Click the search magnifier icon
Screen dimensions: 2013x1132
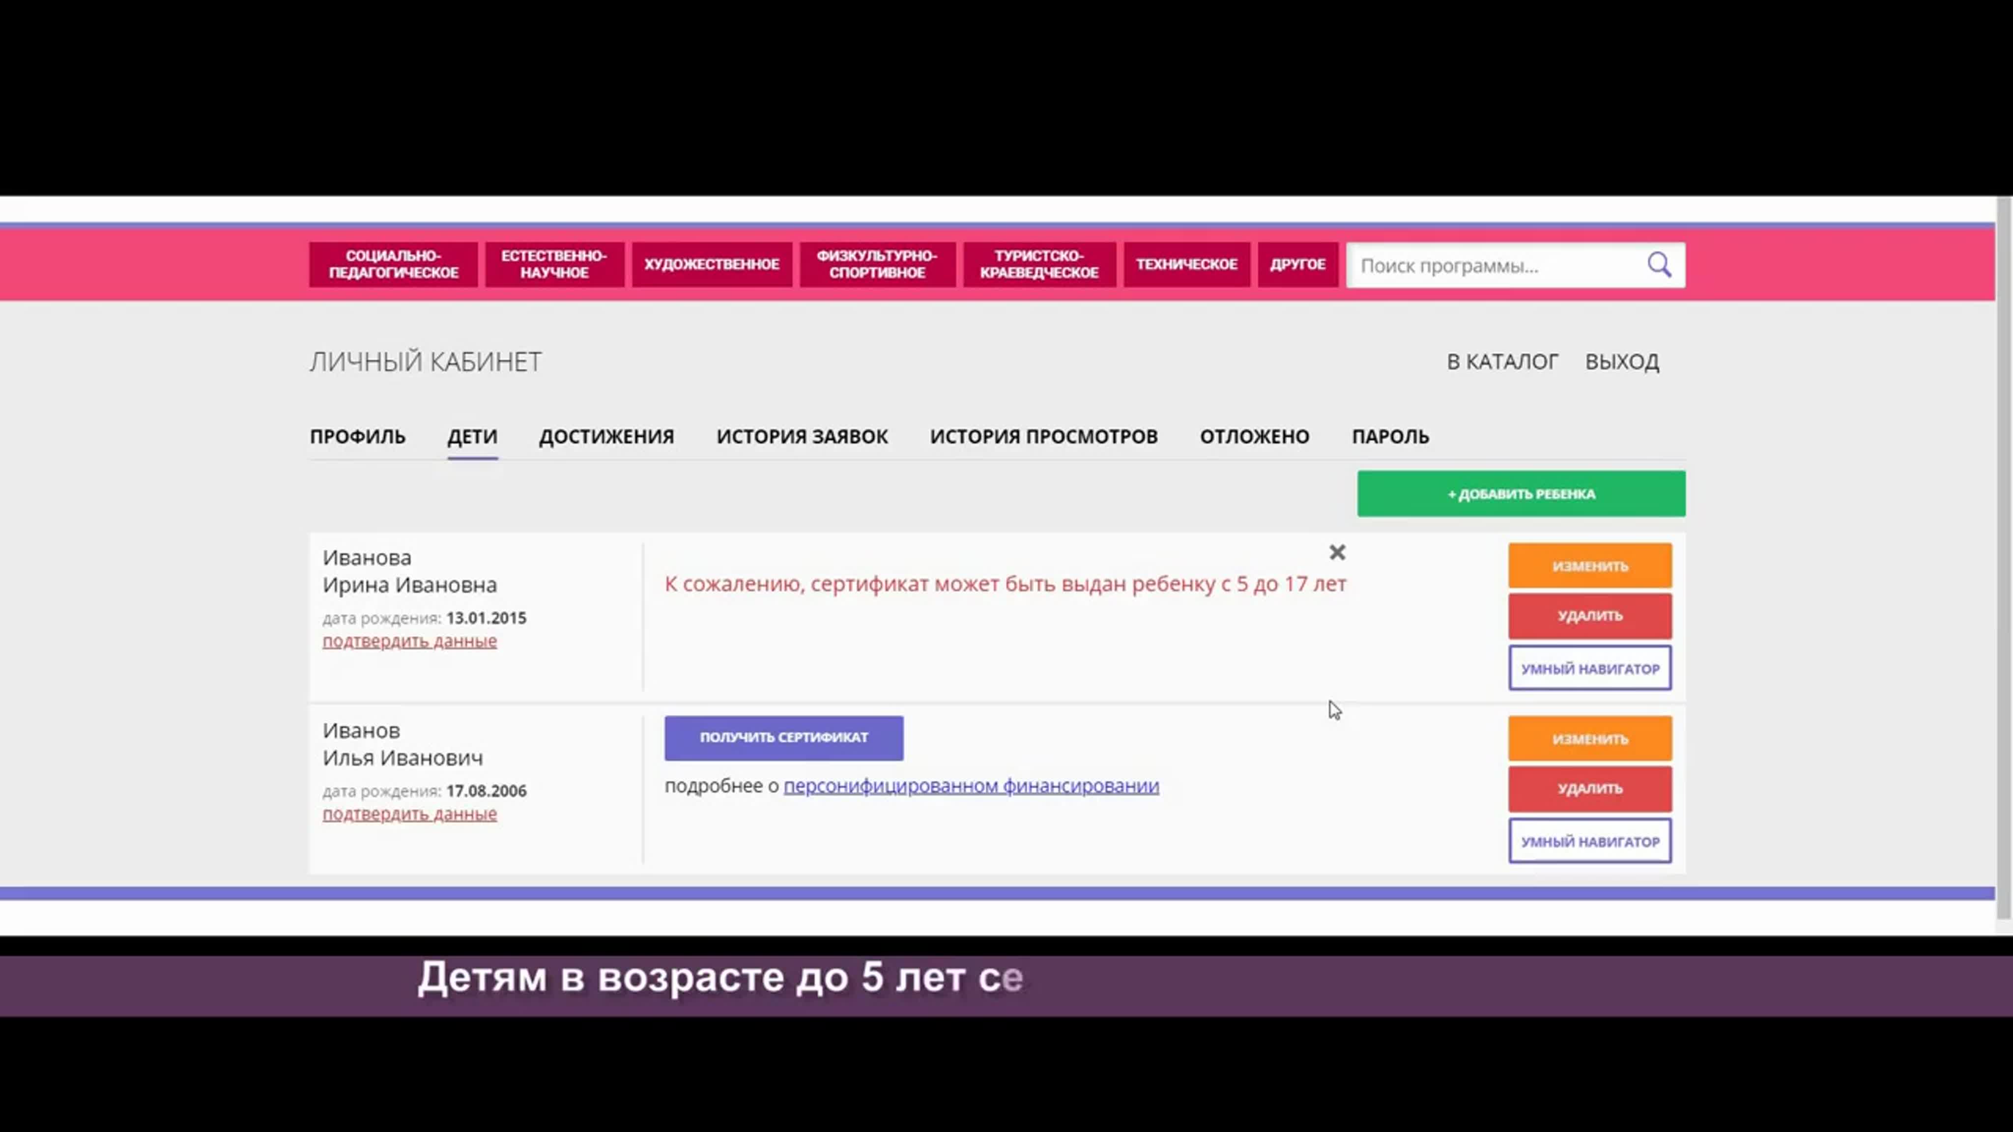click(x=1659, y=265)
